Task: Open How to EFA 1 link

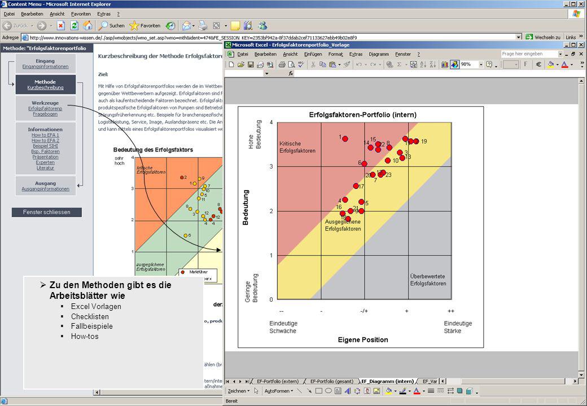Action: [x=45, y=135]
